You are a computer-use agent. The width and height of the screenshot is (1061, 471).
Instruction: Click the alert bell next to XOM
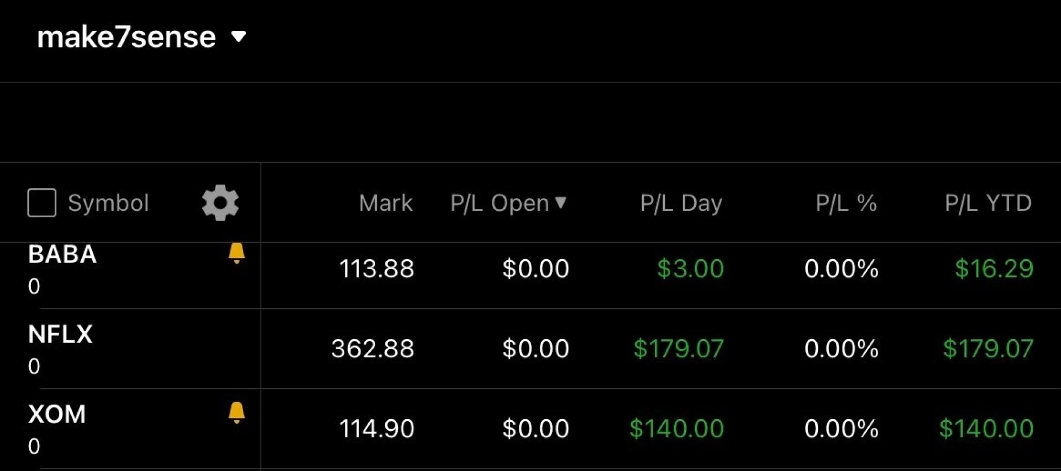237,413
